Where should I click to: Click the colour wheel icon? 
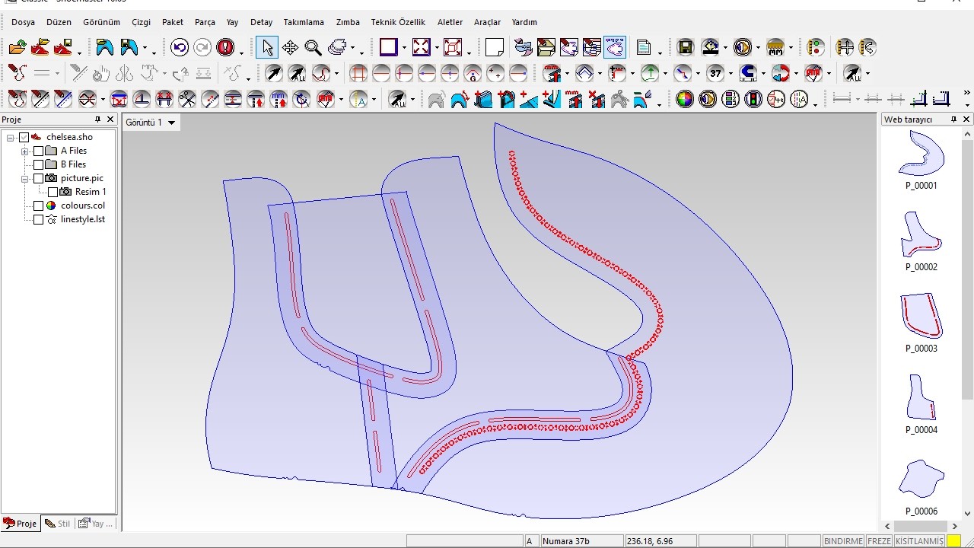coord(685,99)
